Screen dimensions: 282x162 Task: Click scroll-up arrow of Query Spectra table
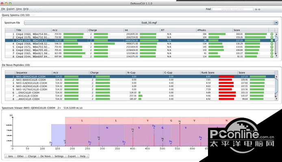(276, 34)
